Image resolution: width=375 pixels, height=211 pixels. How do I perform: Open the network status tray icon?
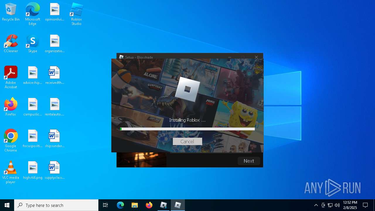(330, 205)
